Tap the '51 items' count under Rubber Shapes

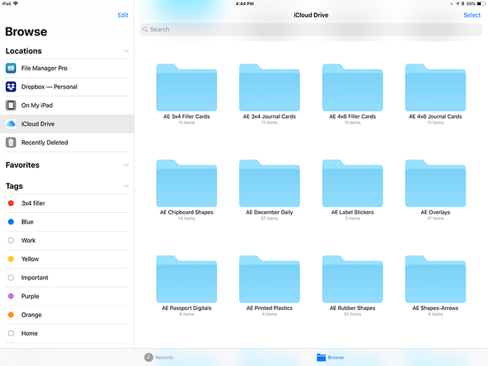tap(352, 314)
